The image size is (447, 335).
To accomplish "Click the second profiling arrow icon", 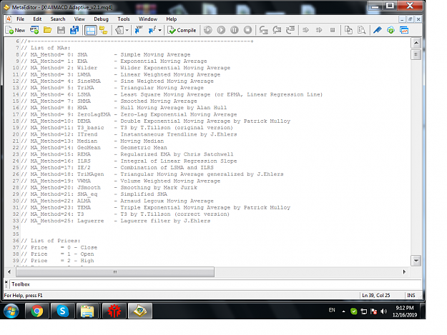I will tap(319, 30).
